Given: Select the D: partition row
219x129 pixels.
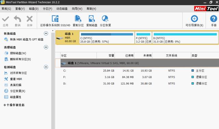Looking at the screenshot, I should coord(140,84).
